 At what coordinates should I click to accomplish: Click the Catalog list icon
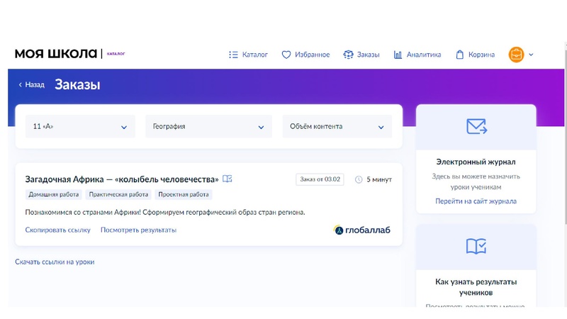pyautogui.click(x=233, y=55)
